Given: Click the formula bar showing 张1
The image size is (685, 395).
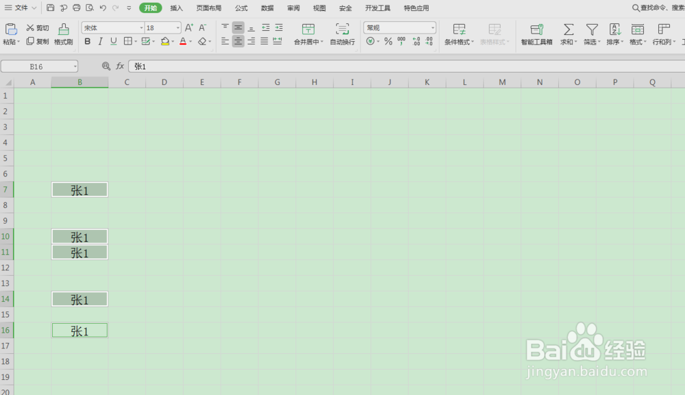Looking at the screenshot, I should pyautogui.click(x=407, y=66).
